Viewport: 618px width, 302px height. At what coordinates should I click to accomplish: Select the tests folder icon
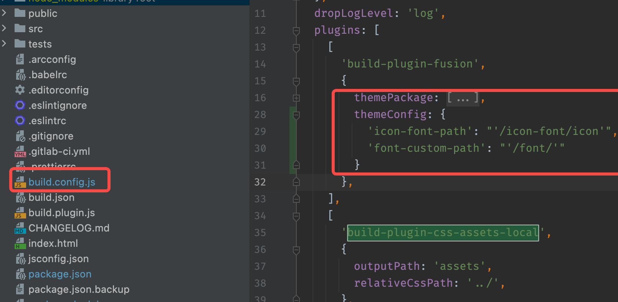point(20,44)
